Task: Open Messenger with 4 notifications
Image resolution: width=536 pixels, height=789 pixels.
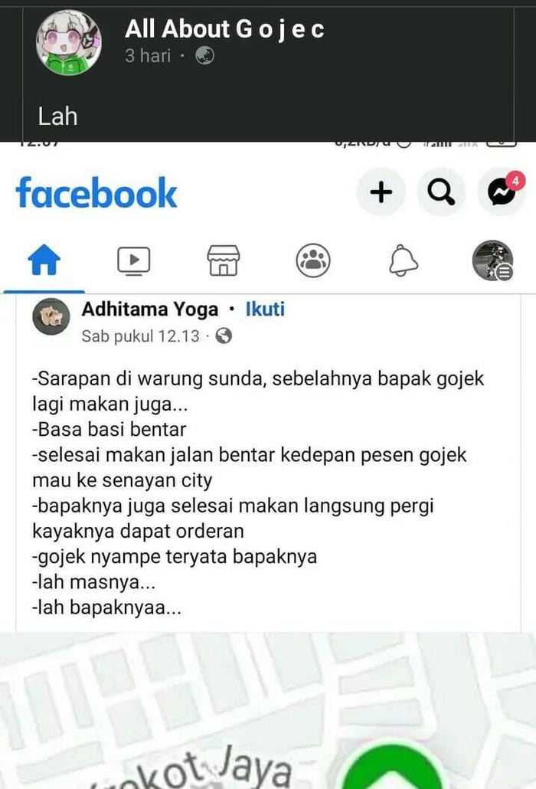Action: pos(502,192)
